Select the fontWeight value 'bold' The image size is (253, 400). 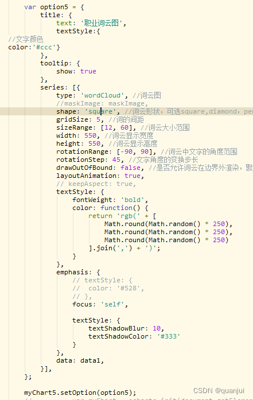tap(133, 200)
